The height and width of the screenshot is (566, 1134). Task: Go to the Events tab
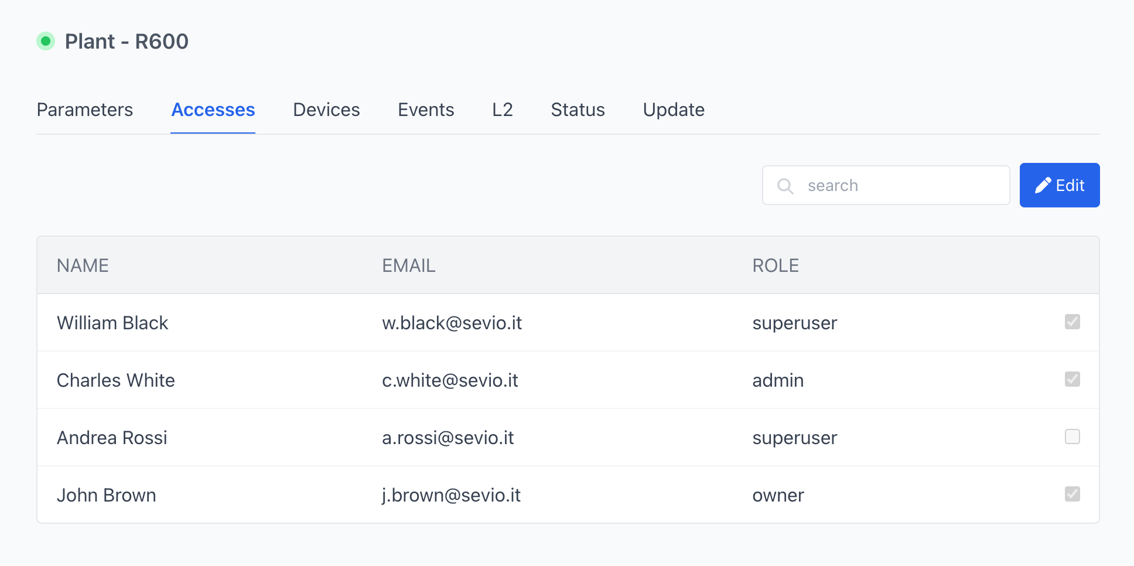click(x=426, y=110)
